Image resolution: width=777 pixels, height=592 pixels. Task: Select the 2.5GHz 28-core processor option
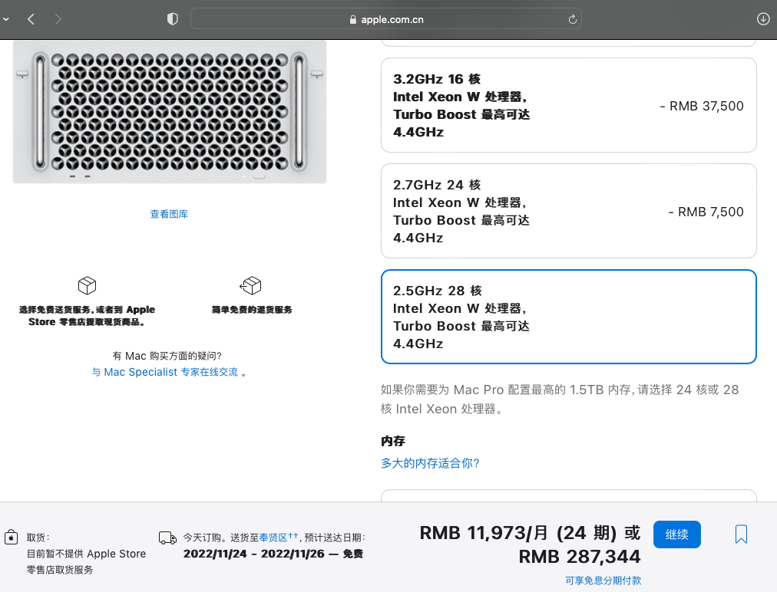[568, 317]
